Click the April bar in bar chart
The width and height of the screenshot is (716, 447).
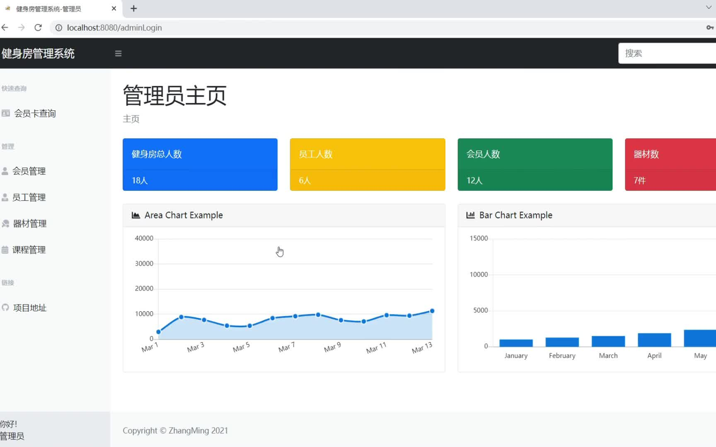[654, 340]
